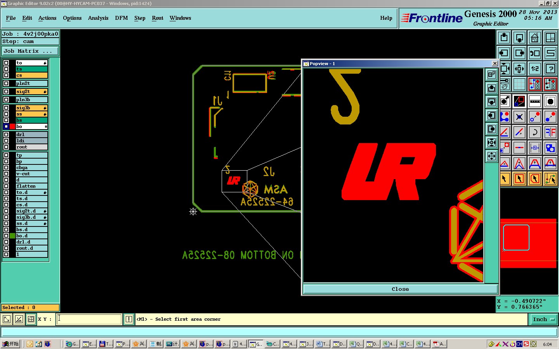Click the pan up icon at top of toolbar

(504, 38)
